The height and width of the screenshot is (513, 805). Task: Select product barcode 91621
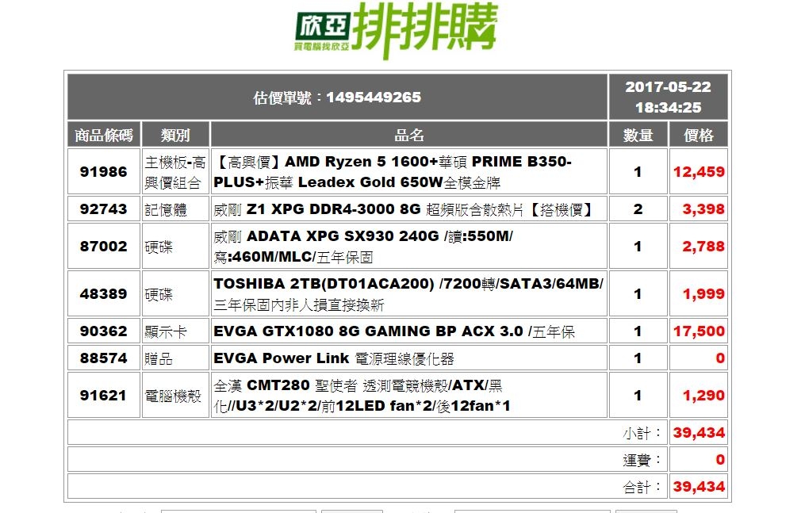pyautogui.click(x=104, y=396)
